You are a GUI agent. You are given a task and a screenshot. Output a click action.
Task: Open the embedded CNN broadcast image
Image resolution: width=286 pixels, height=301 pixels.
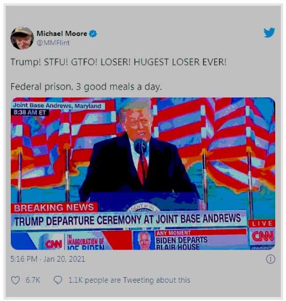coord(143,174)
